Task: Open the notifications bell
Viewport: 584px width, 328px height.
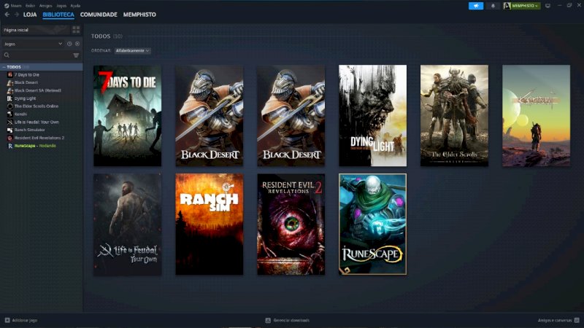Action: tap(493, 6)
